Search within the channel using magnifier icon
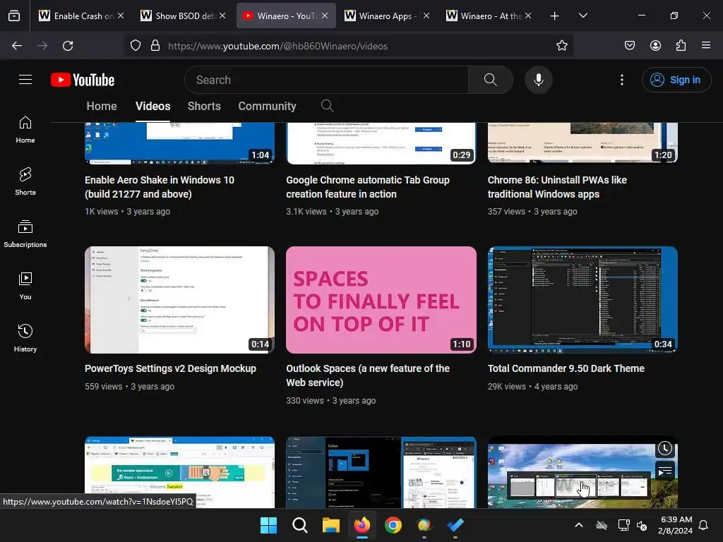Screen dimensions: 723x542 click(327, 106)
